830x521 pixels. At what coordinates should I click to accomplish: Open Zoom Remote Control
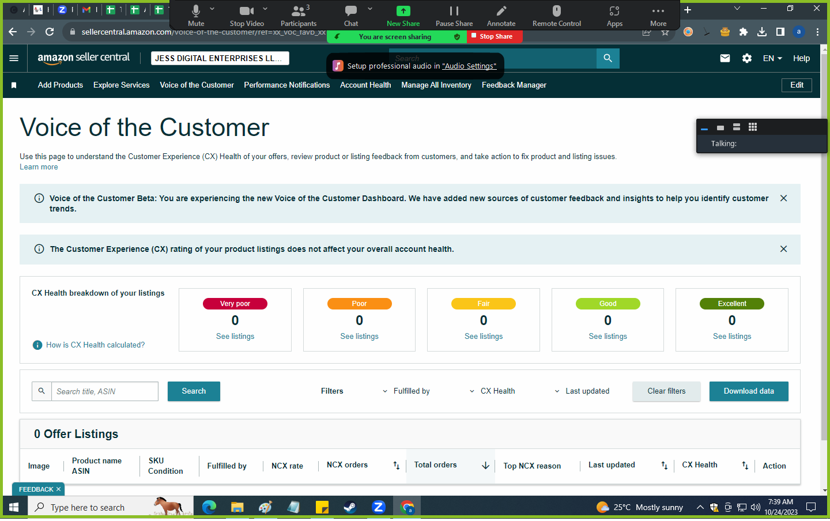coord(557,16)
